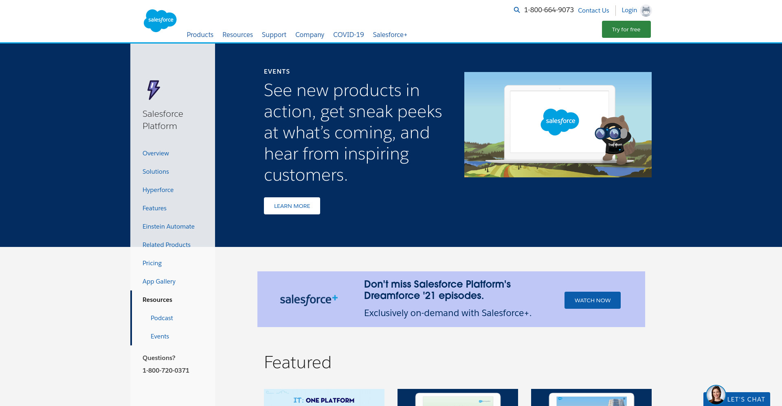The image size is (782, 406).
Task: Open Podcast under Resources
Action: pos(162,318)
